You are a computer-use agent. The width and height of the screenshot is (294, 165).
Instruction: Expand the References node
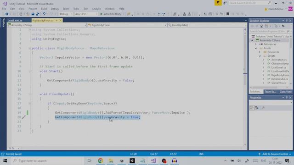[255, 44]
